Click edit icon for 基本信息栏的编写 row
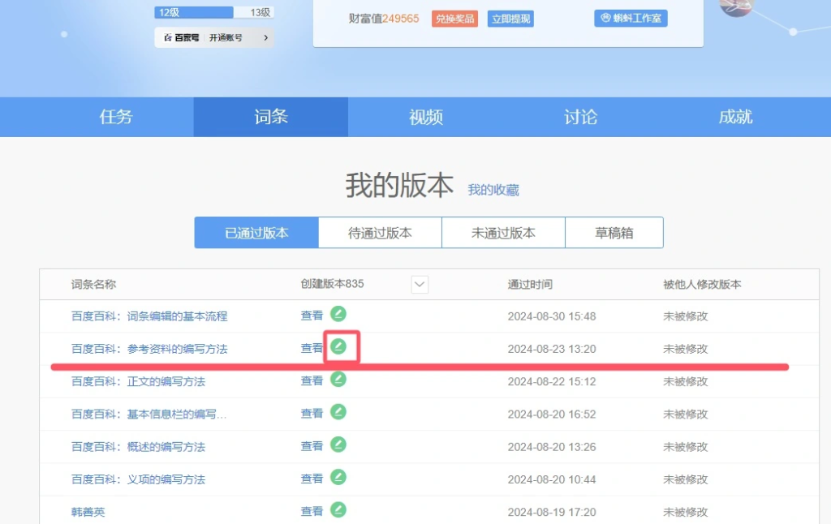 (x=338, y=412)
